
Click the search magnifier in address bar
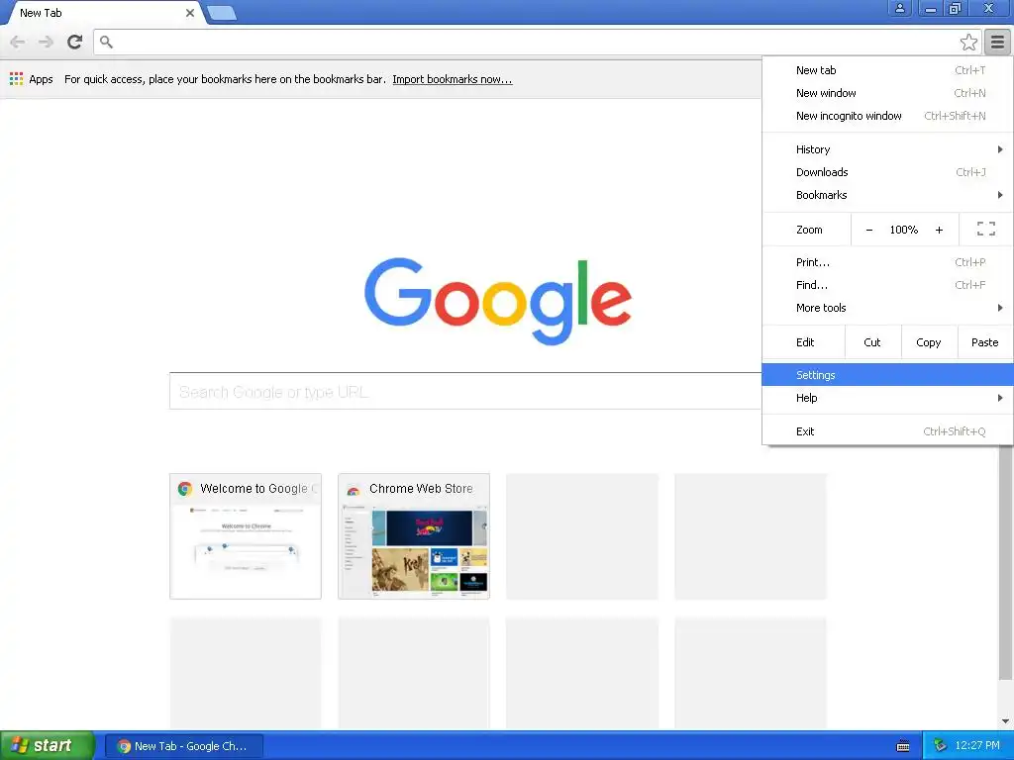[107, 42]
